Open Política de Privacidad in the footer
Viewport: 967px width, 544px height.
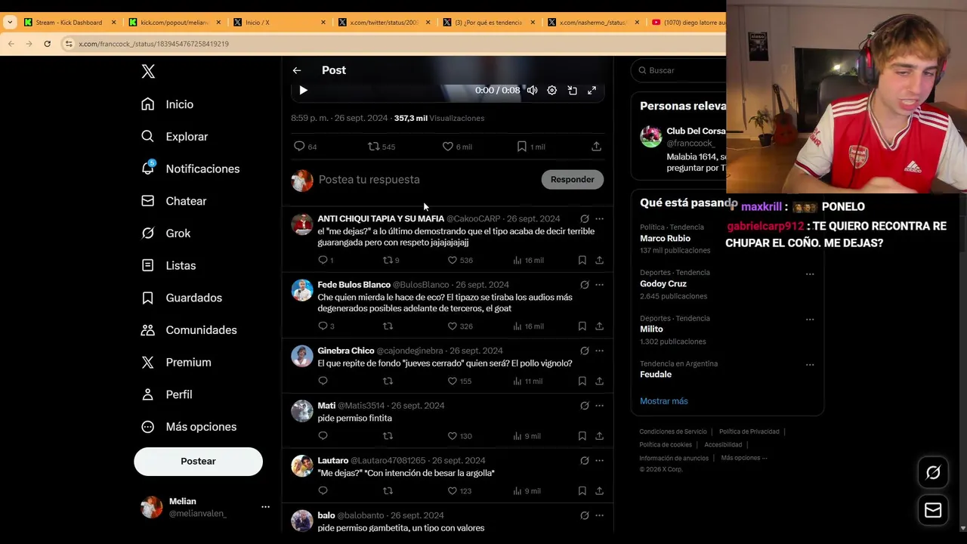click(749, 431)
